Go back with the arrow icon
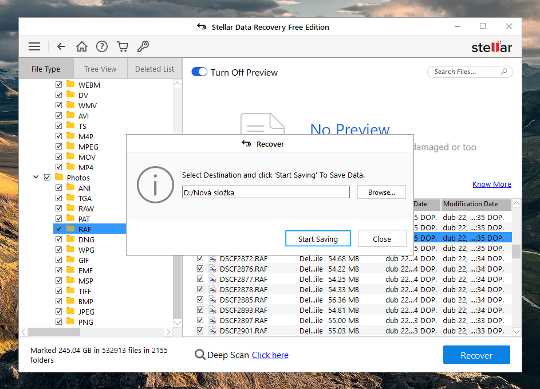The height and width of the screenshot is (389, 540). [61, 46]
